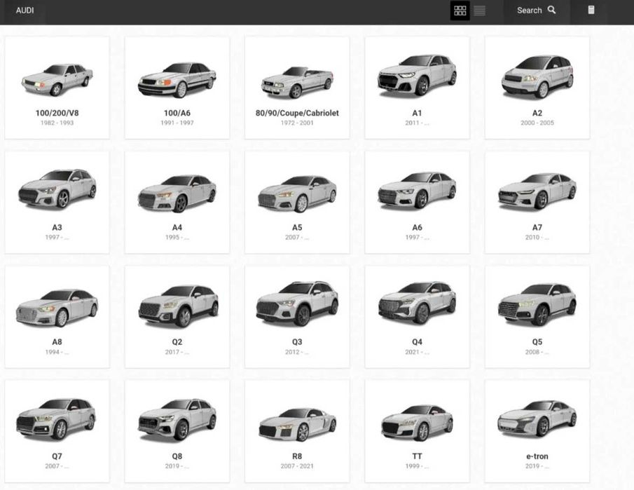Click the 'A6' model label
This screenshot has width=634, height=490.
click(x=417, y=227)
